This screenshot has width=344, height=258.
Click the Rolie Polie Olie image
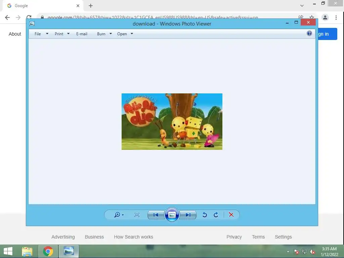(x=172, y=122)
